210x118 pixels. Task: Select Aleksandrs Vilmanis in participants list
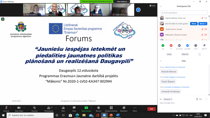(x=183, y=35)
